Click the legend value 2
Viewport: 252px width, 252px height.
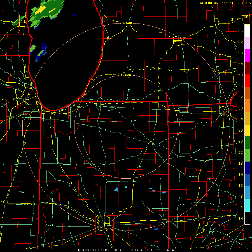tap(241, 208)
